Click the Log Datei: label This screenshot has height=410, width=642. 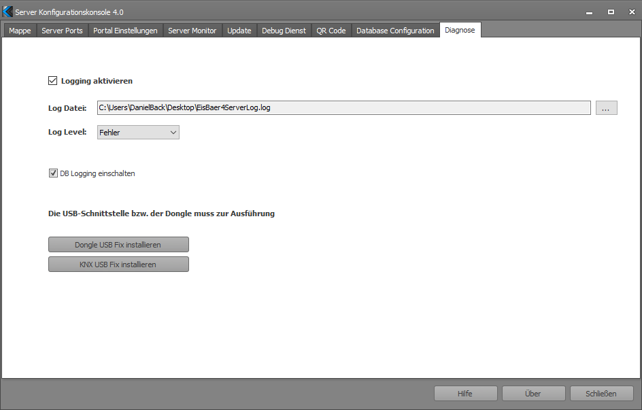coord(67,108)
